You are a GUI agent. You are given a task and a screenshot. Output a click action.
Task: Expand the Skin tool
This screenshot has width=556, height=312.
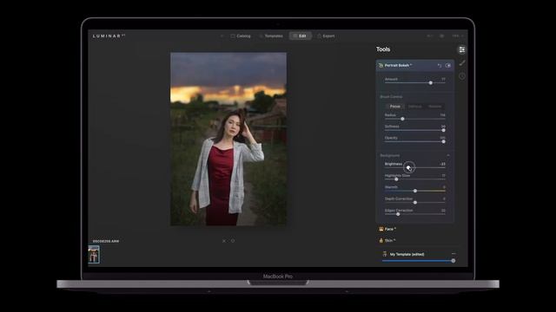387,241
